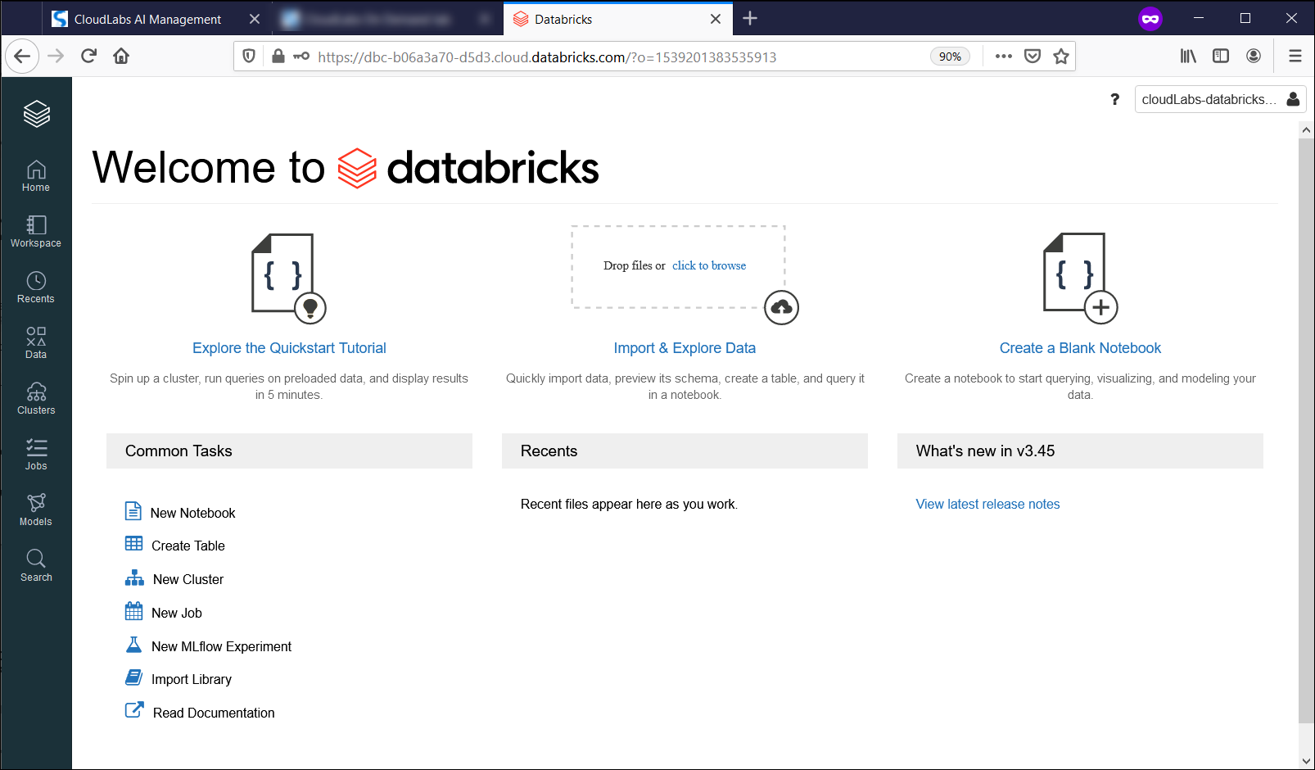Open the Workspace sidebar panel
Screen dimensions: 1315x770
click(36, 232)
